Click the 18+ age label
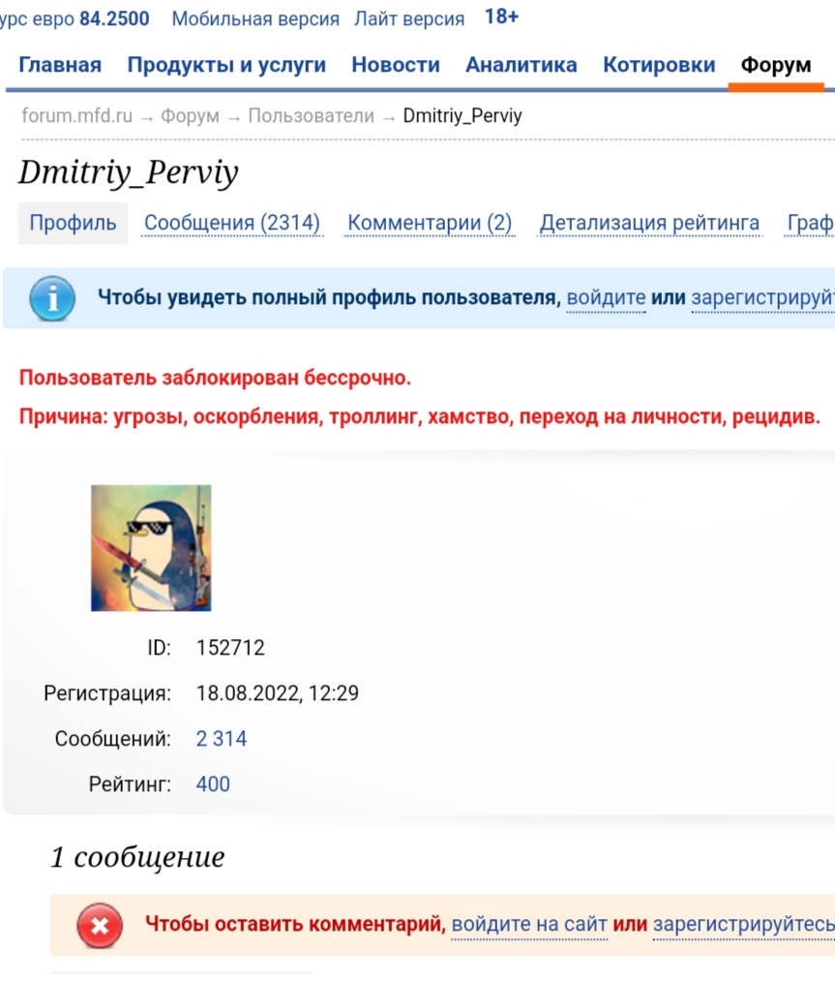 tap(501, 16)
